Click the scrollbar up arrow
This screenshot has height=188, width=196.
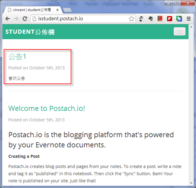(x=191, y=27)
